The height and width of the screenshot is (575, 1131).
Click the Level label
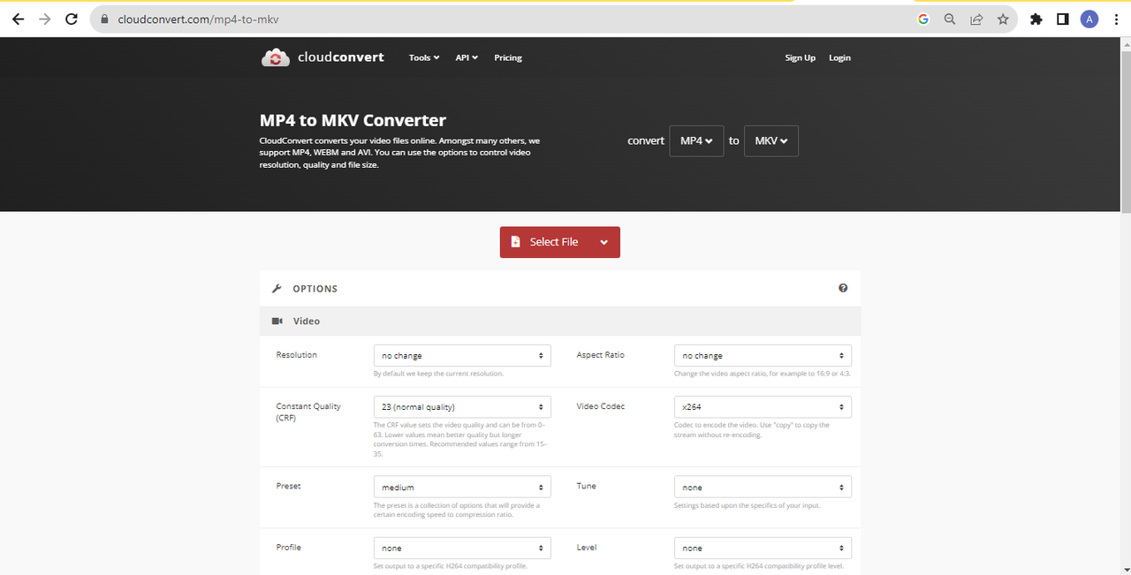(587, 547)
